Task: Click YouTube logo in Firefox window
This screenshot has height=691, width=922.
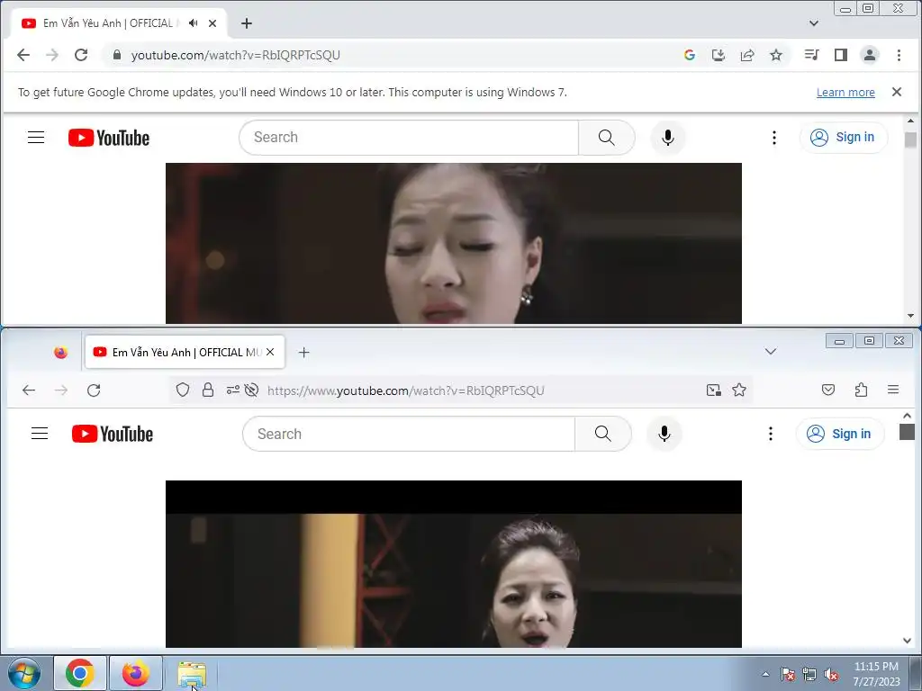Action: coord(113,434)
